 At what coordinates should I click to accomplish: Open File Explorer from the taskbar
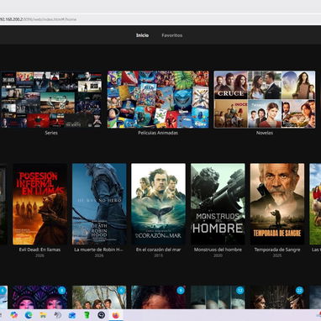43,315
